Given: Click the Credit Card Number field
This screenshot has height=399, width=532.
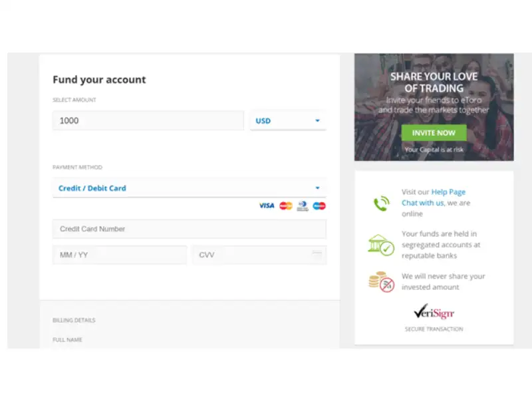Looking at the screenshot, I should [190, 229].
